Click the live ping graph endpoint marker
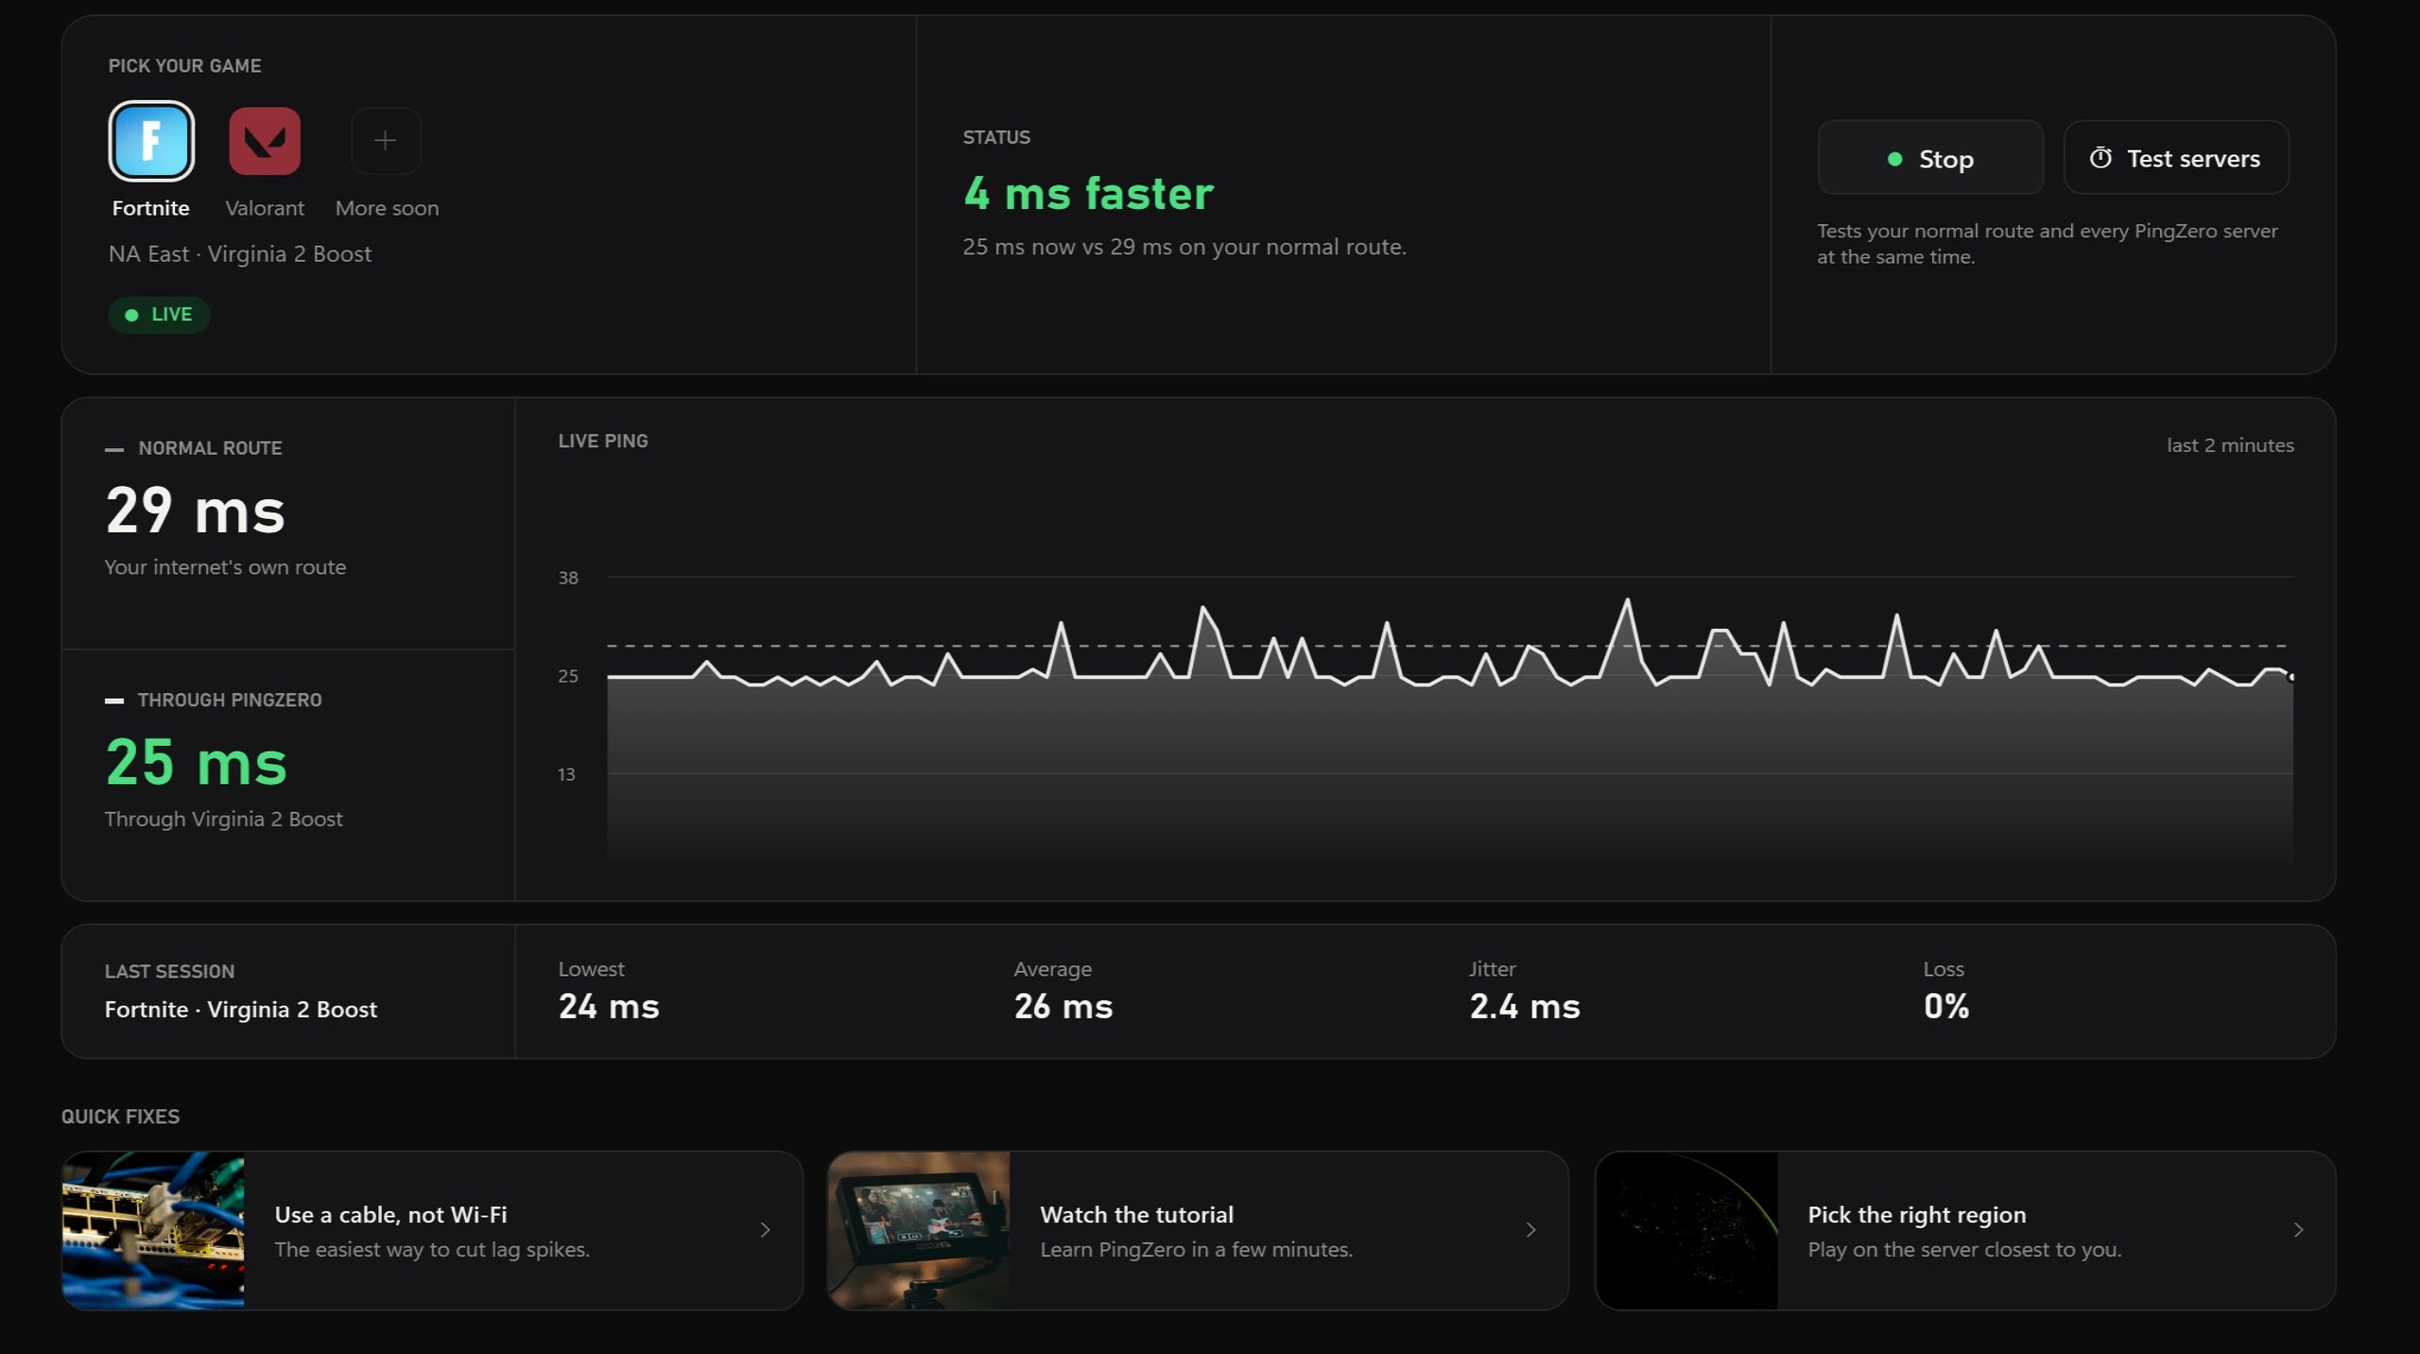The width and height of the screenshot is (2420, 1354). (x=2290, y=677)
